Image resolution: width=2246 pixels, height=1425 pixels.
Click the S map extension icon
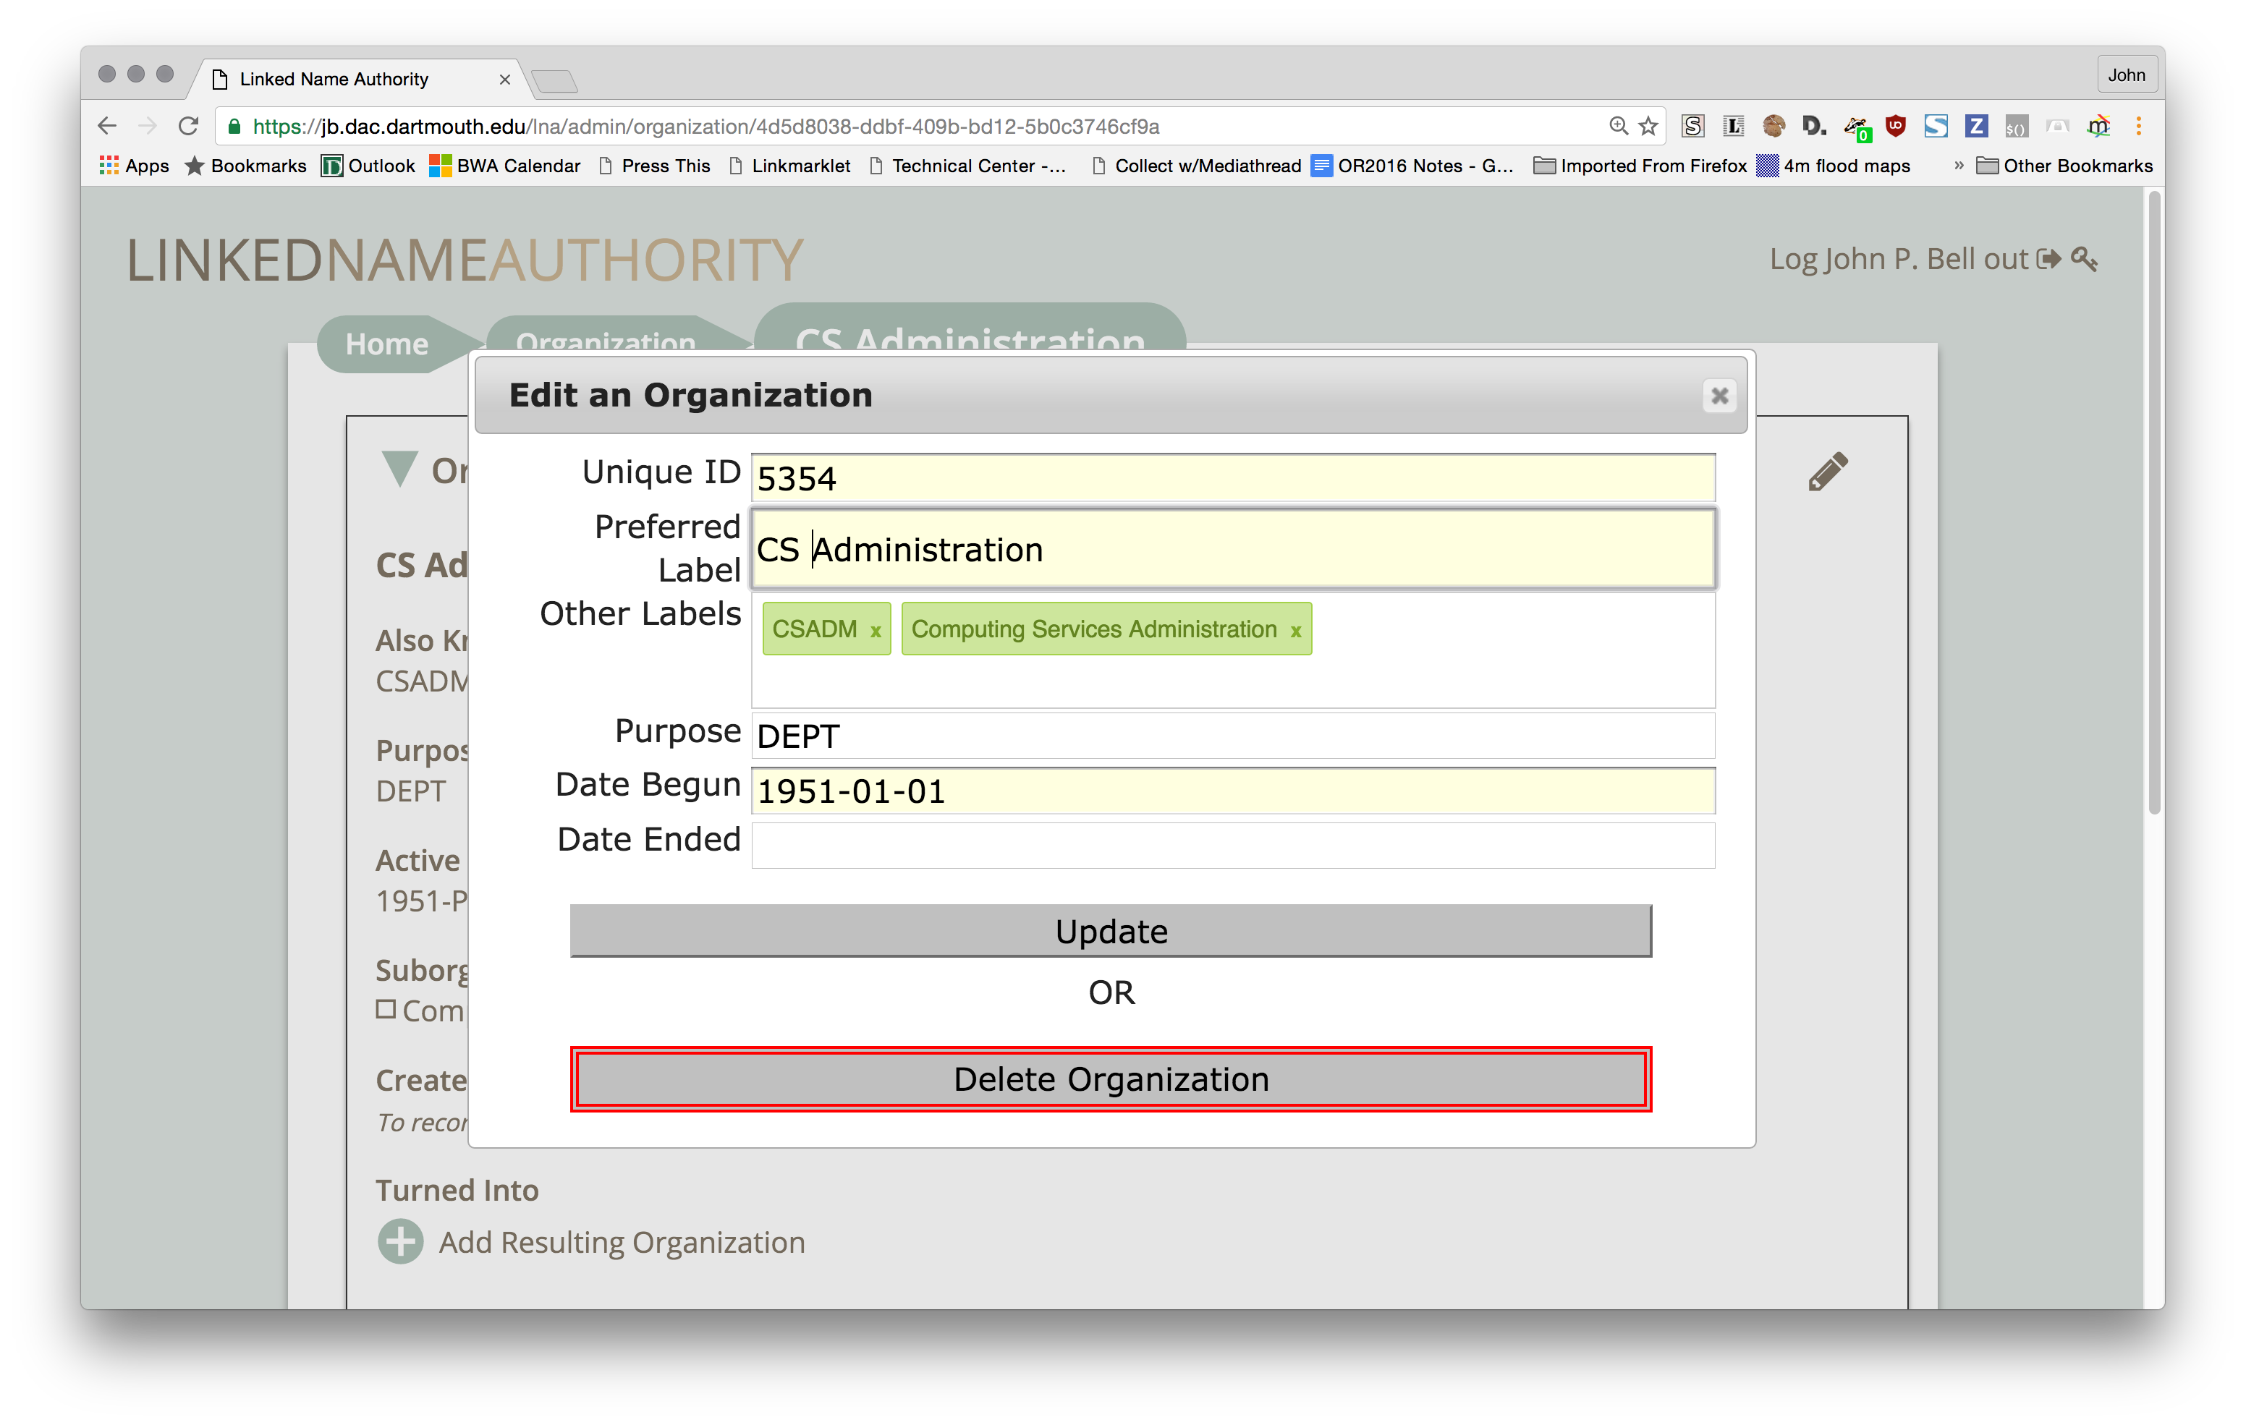tap(1693, 126)
